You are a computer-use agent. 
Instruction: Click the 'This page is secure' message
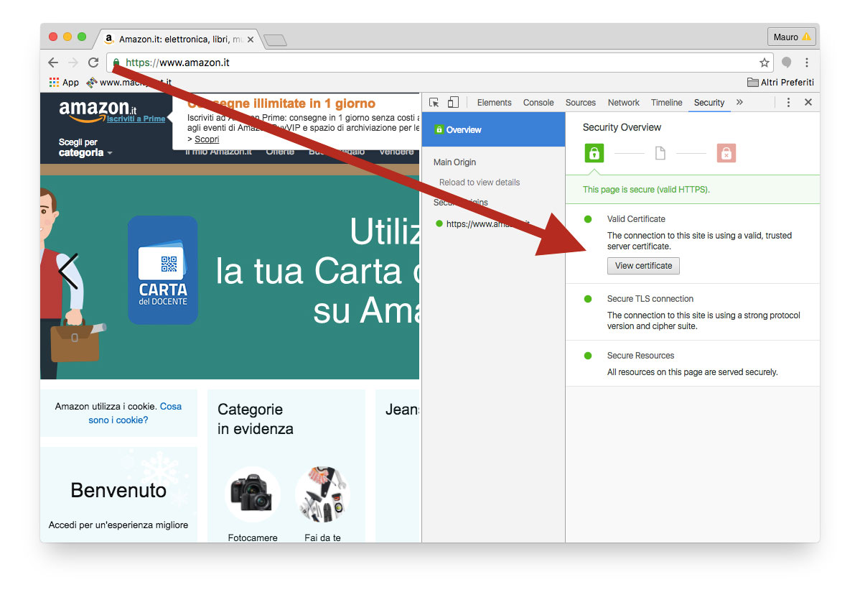646,190
